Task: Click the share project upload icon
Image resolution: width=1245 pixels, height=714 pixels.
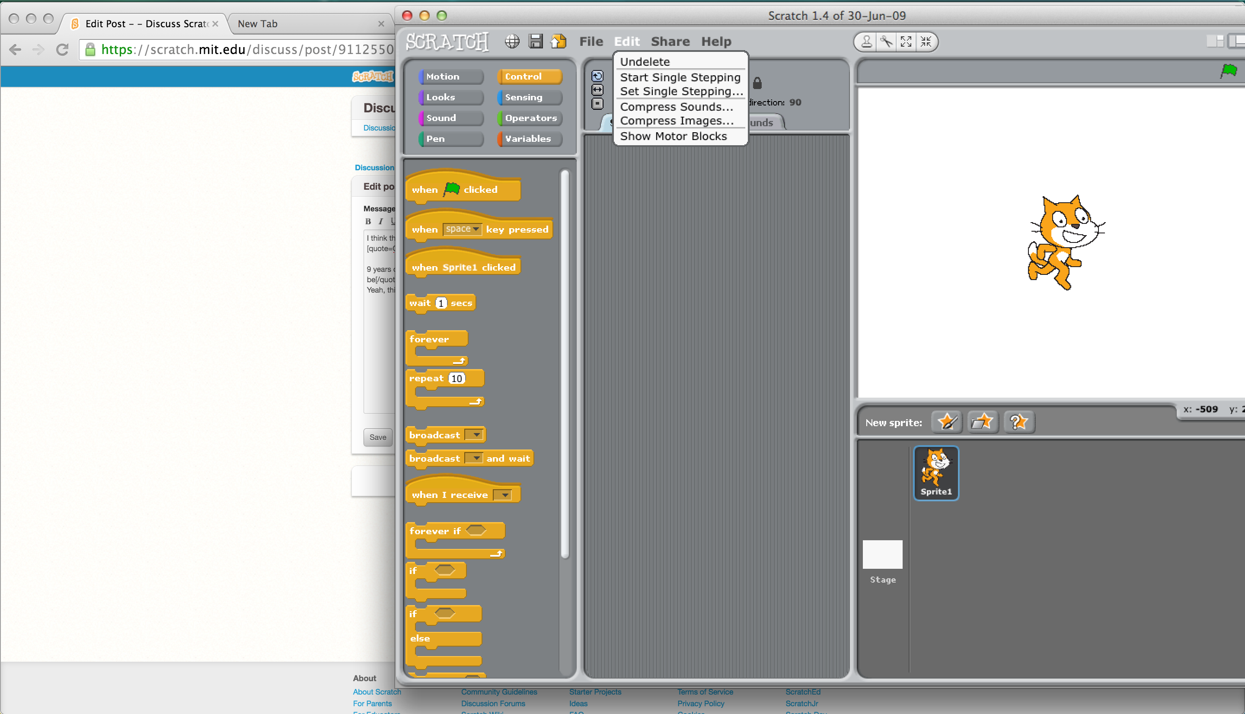Action: click(x=558, y=41)
